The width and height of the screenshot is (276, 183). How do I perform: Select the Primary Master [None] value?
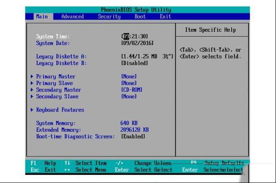click(129, 76)
